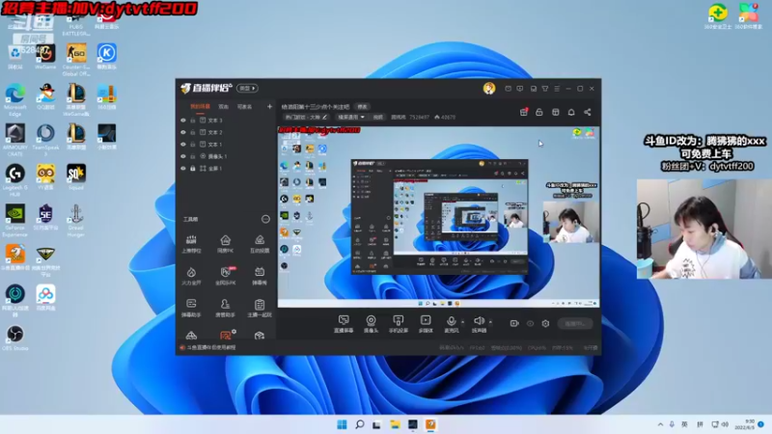This screenshot has height=434, width=772.
Task: Click the start streaming button
Action: pos(575,324)
